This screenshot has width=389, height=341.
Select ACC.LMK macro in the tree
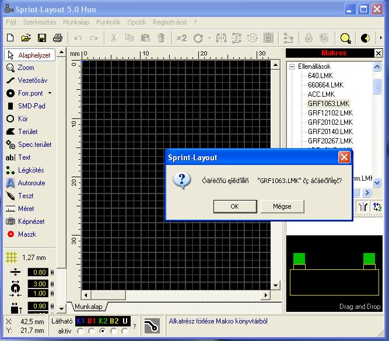pos(321,94)
